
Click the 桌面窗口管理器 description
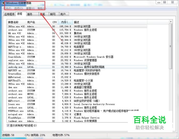pyautogui.click(x=83, y=87)
